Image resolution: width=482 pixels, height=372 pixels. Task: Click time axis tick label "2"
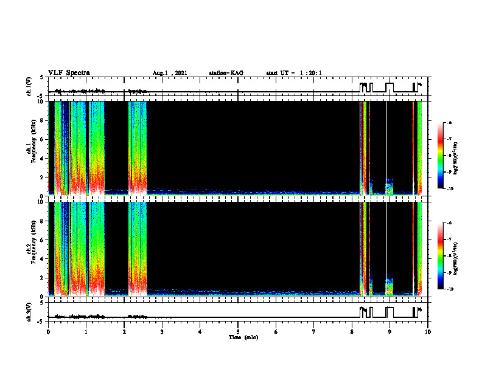[124, 332]
